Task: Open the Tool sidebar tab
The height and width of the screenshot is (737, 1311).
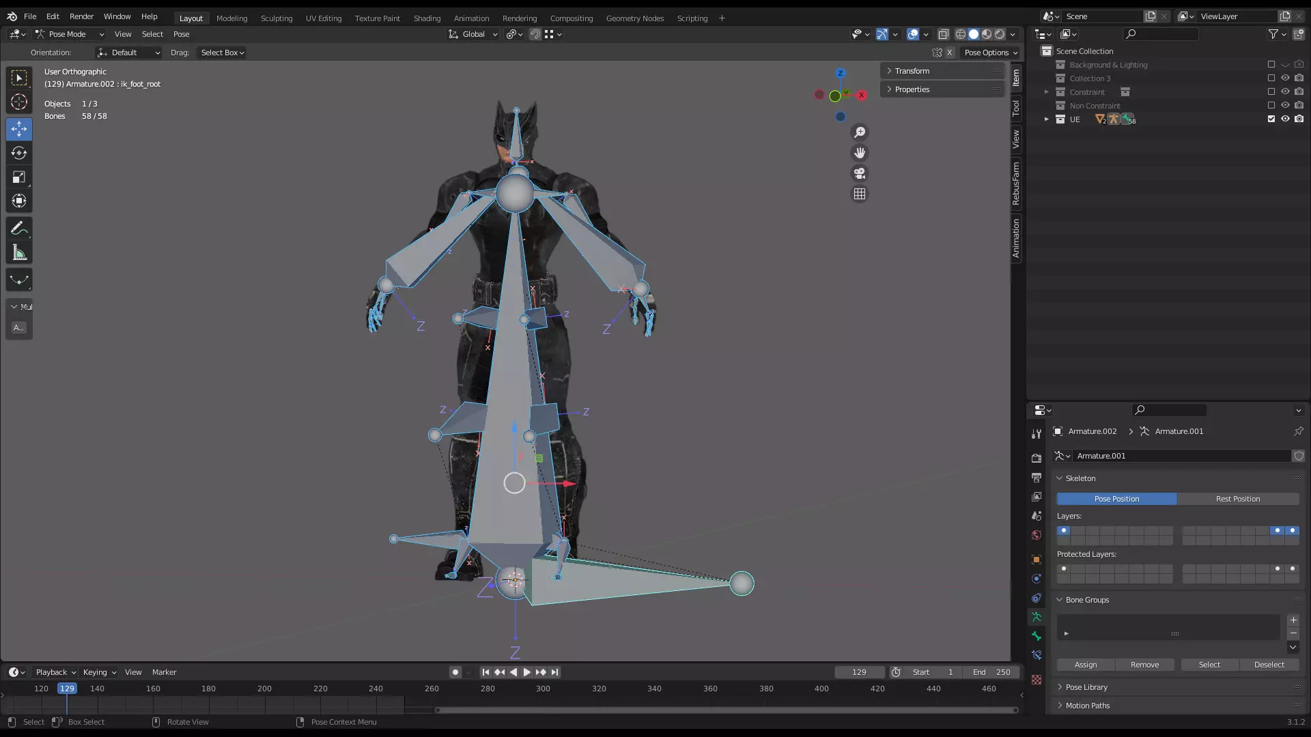Action: coord(1016,108)
